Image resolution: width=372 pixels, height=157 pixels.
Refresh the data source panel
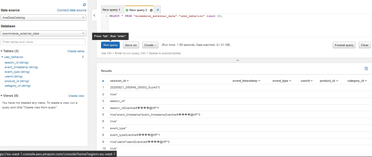pos(84,5)
